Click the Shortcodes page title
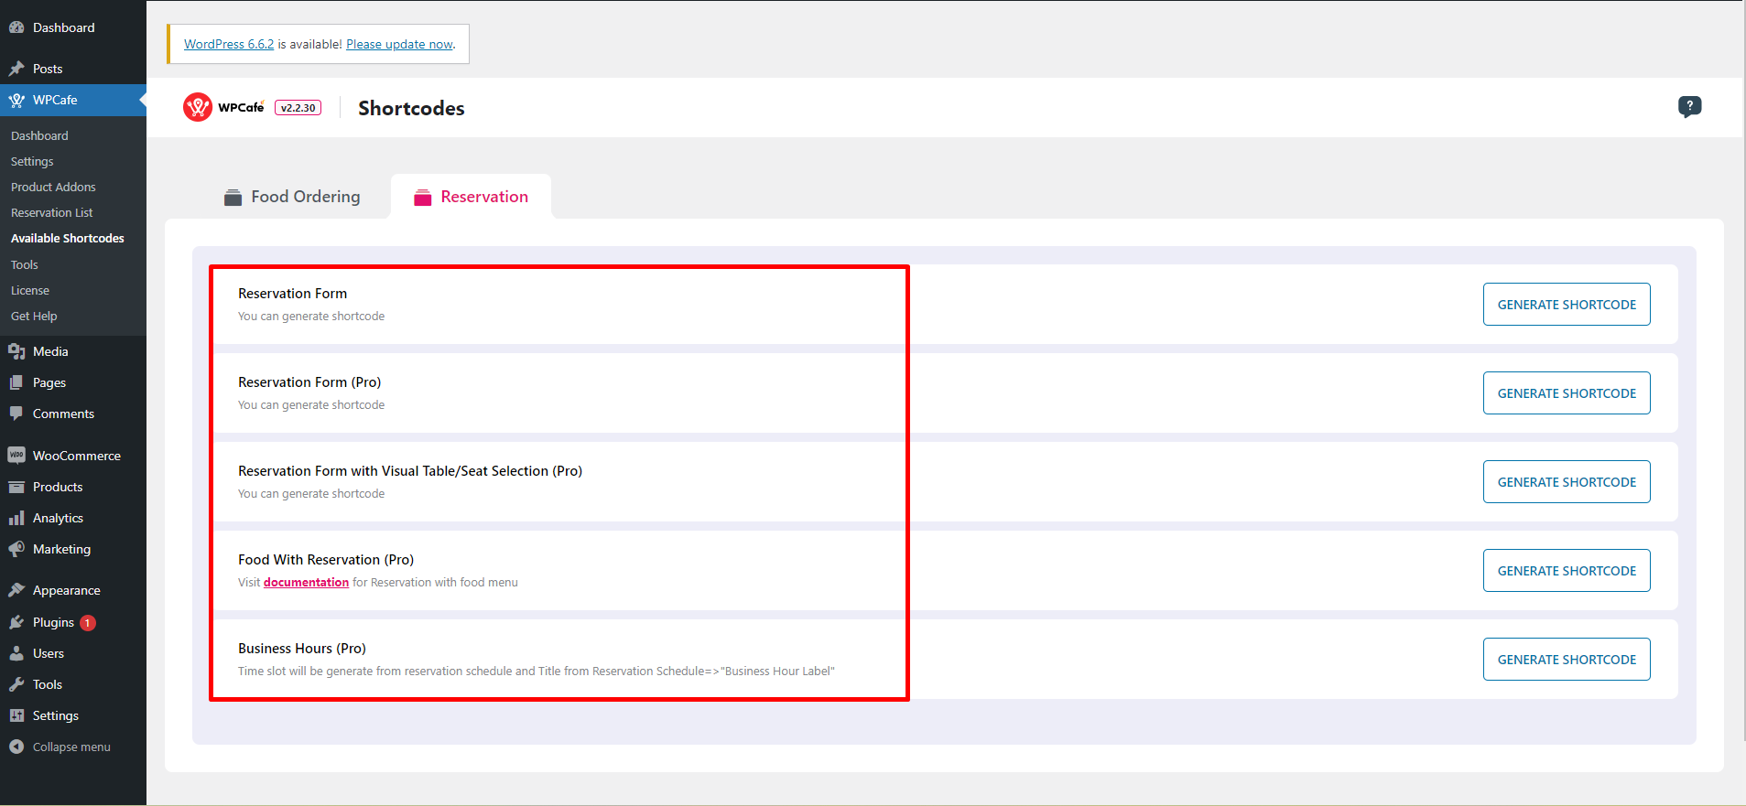 click(411, 108)
